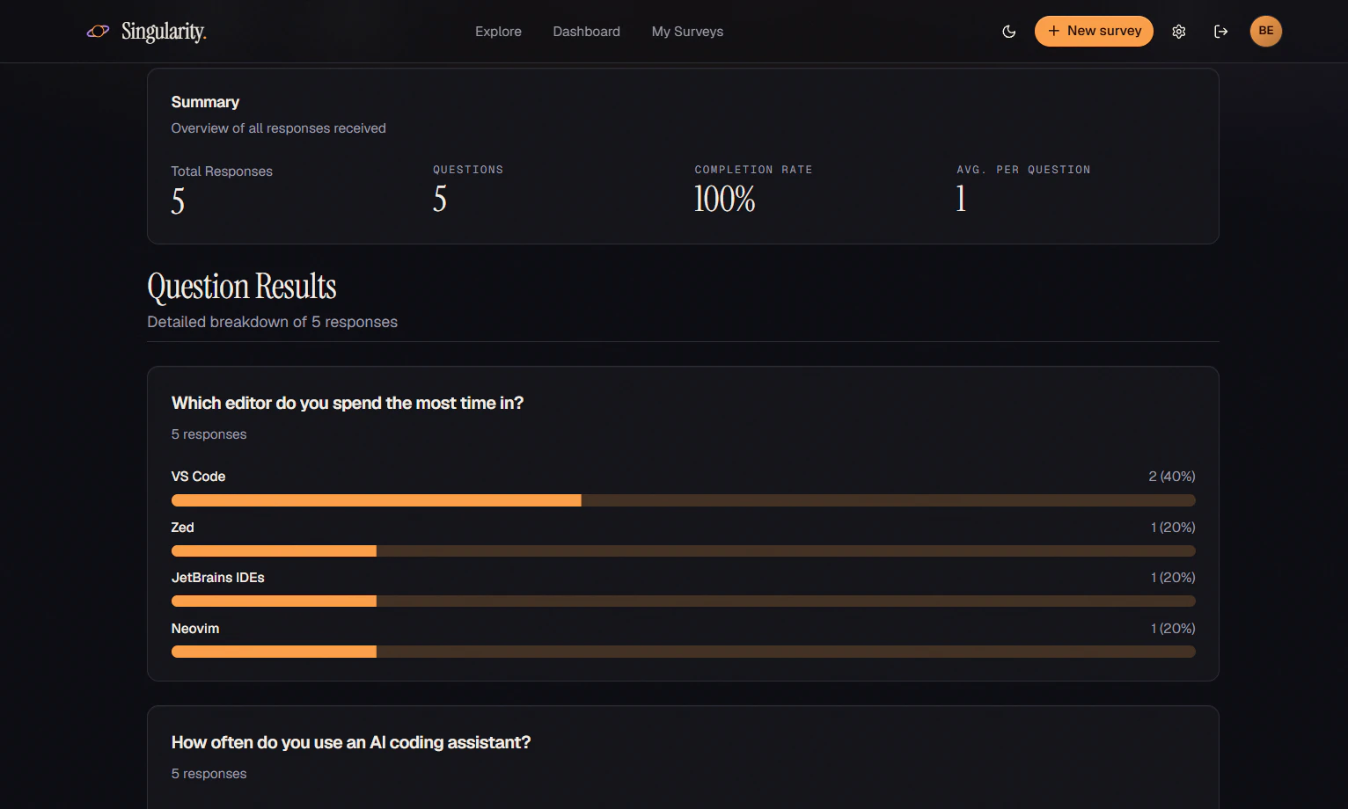Open the BE user avatar menu

[1266, 31]
